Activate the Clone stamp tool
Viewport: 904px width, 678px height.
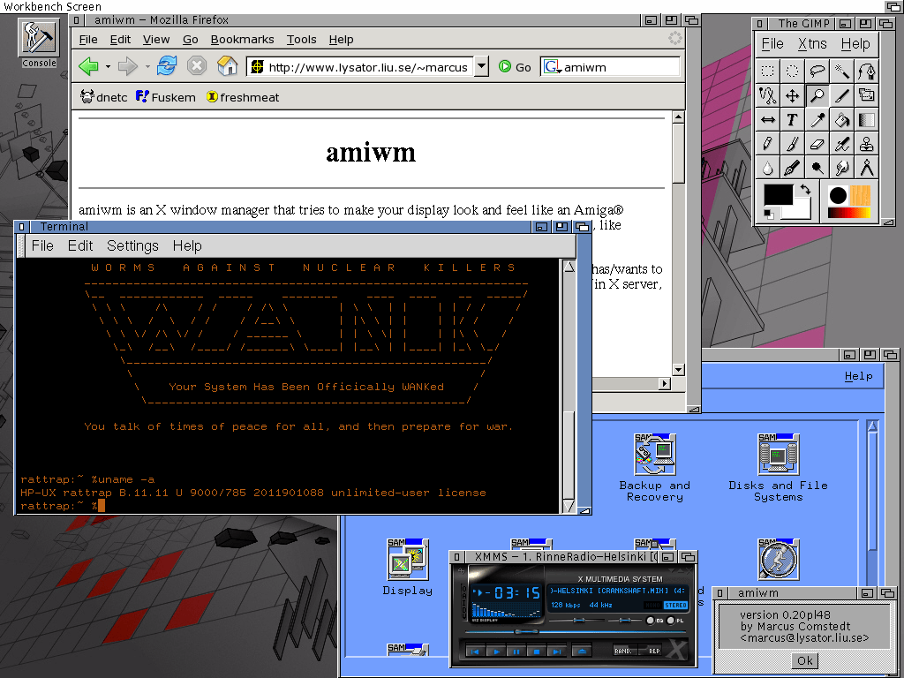[867, 144]
